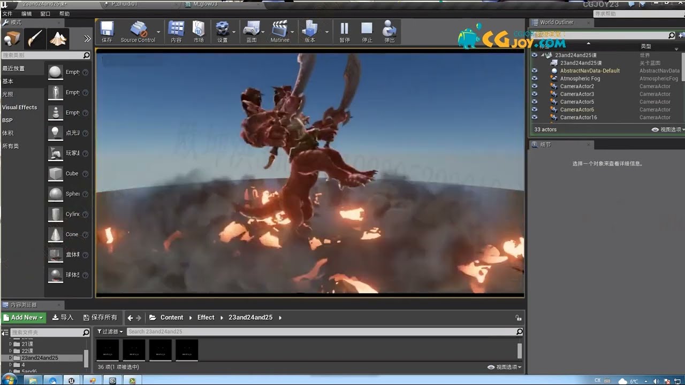Click the Search 23and24and25 asset field

click(325, 332)
